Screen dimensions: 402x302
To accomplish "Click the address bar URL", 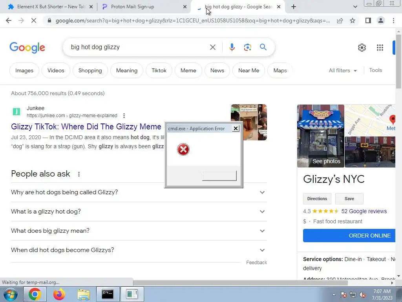I will [x=193, y=20].
